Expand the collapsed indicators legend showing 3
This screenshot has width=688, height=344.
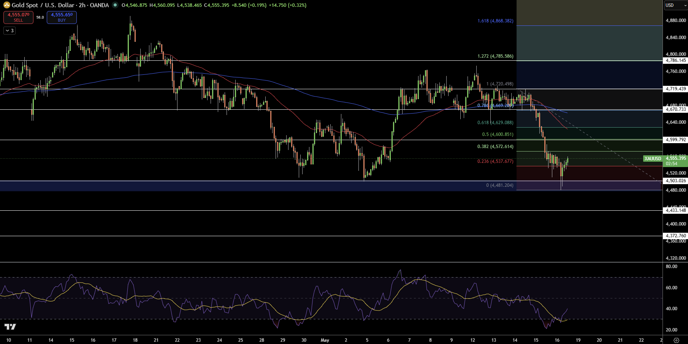pos(10,31)
